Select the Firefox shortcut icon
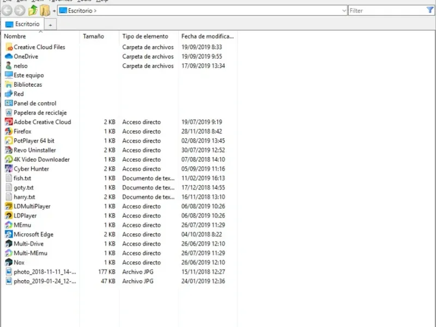436x327 pixels. tap(9, 131)
